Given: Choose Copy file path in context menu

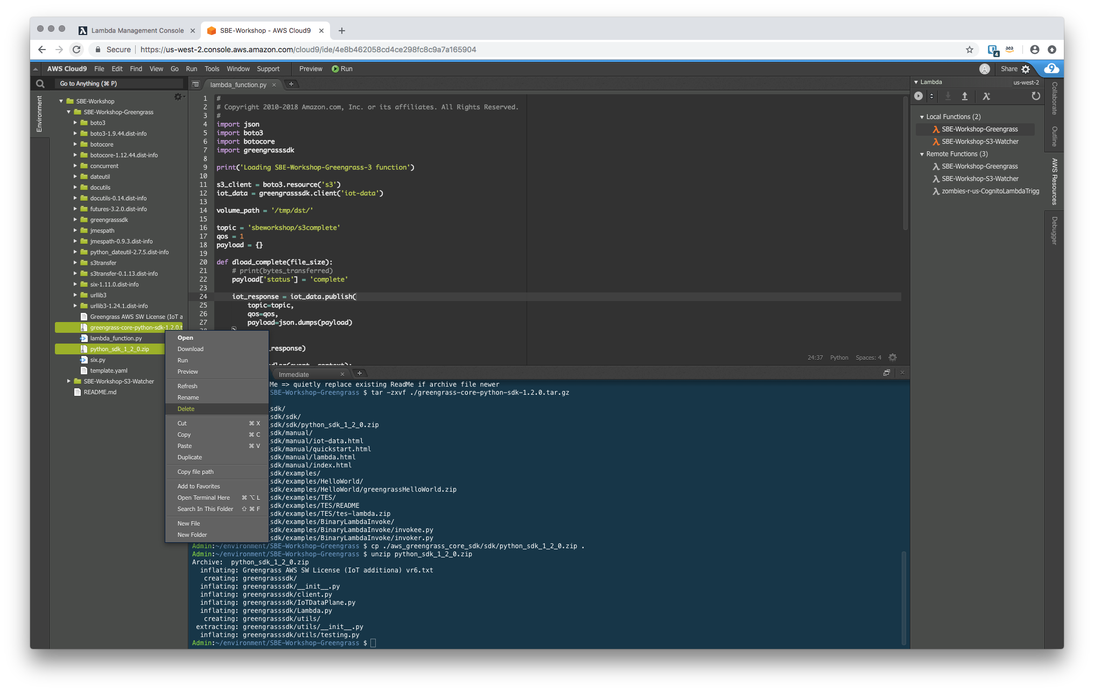Looking at the screenshot, I should coord(217,472).
